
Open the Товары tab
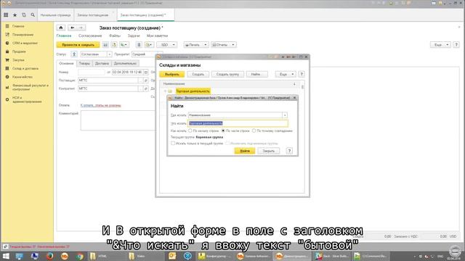click(x=84, y=63)
